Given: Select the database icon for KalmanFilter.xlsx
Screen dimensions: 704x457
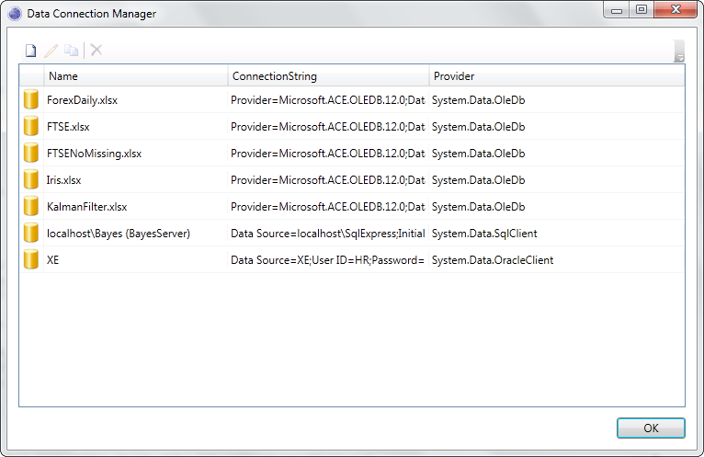Looking at the screenshot, I should (x=31, y=206).
